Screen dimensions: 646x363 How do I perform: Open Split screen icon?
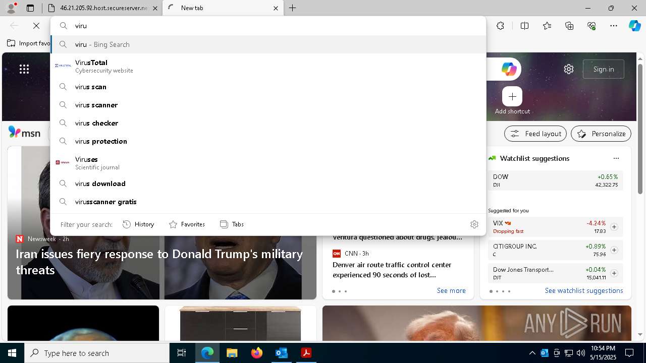click(x=524, y=26)
